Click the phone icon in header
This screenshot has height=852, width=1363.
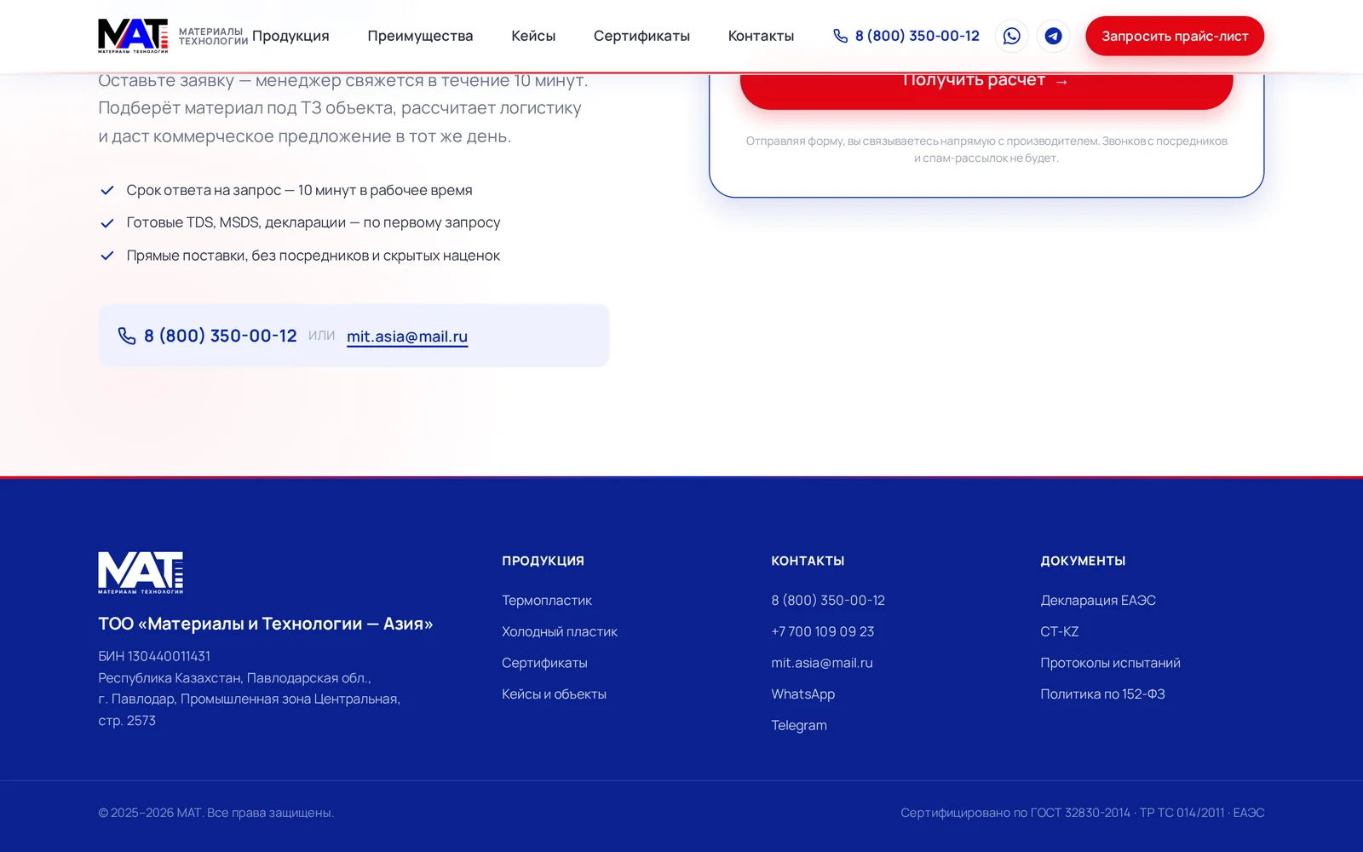tap(840, 36)
